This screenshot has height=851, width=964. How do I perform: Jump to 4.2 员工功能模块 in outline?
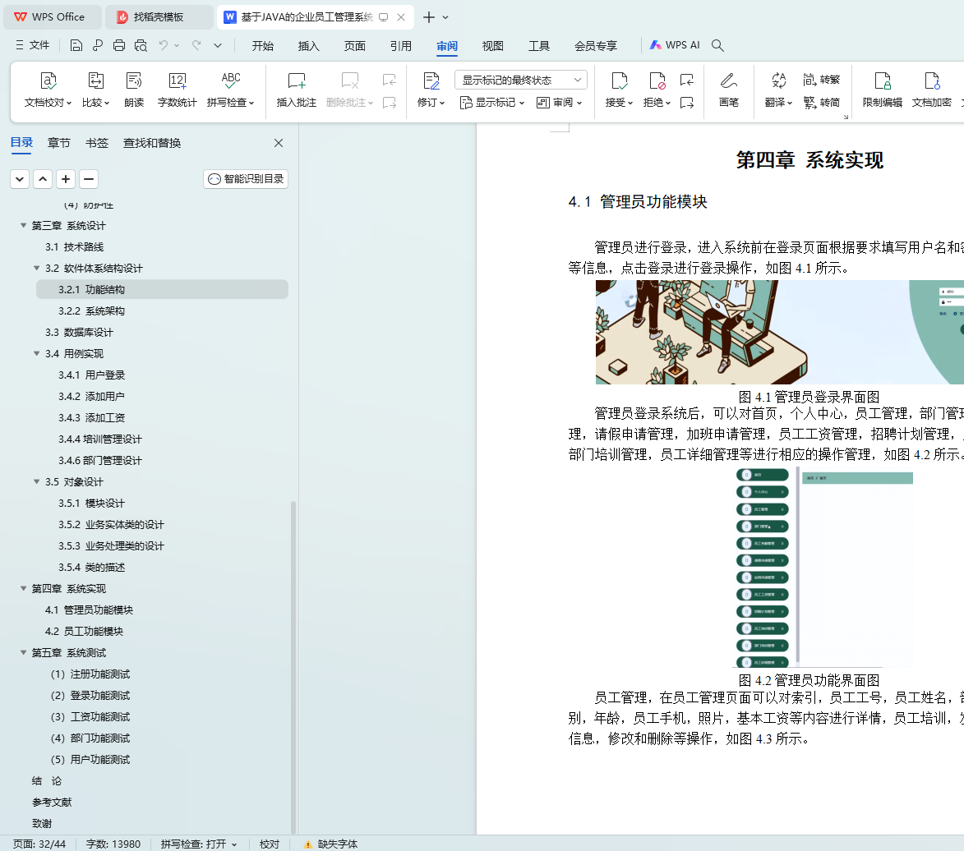[84, 632]
